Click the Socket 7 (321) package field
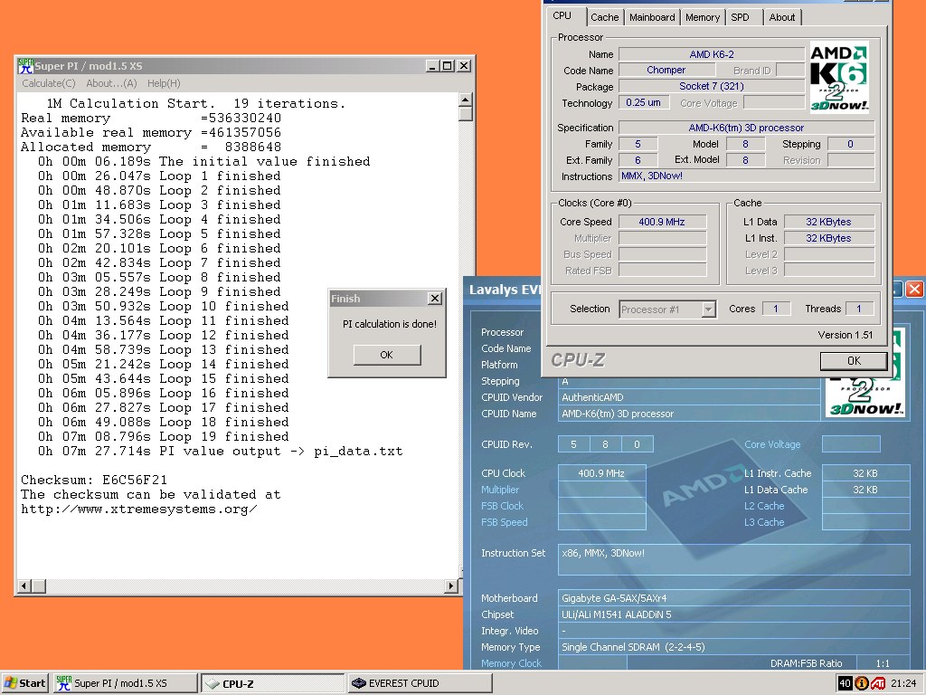 pyautogui.click(x=712, y=86)
